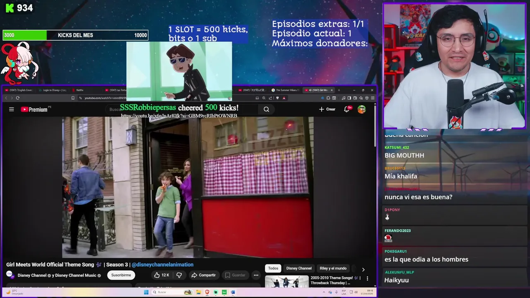Click chat message "es la que odia a los hombres"
Image resolution: width=530 pixels, height=298 pixels.
[x=426, y=260]
